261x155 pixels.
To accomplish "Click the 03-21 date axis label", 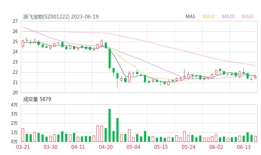I will pos(23,147).
